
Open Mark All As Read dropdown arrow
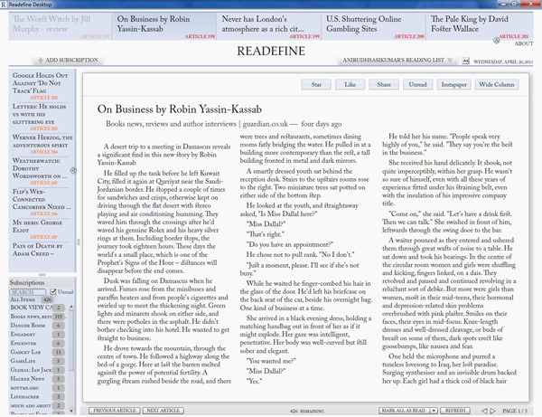point(434,411)
